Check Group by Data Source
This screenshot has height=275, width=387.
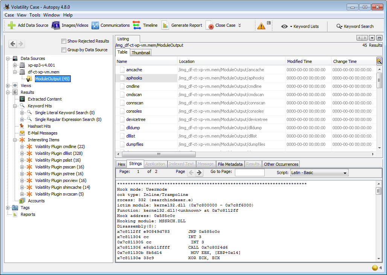click(x=64, y=49)
